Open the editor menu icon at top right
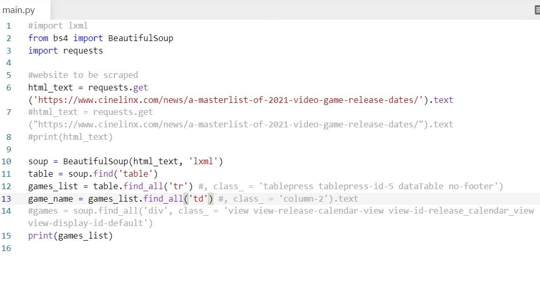Screen dimensions: 540x303 click(x=537, y=10)
